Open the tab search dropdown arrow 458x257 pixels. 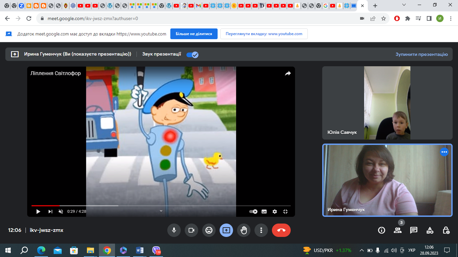click(404, 5)
